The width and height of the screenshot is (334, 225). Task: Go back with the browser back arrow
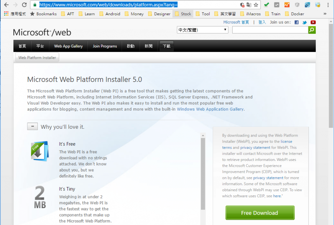[x=6, y=5]
